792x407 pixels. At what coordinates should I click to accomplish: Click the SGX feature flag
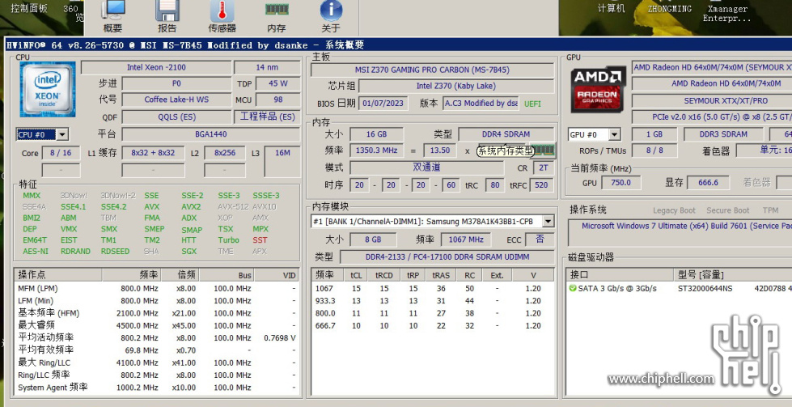coord(189,251)
